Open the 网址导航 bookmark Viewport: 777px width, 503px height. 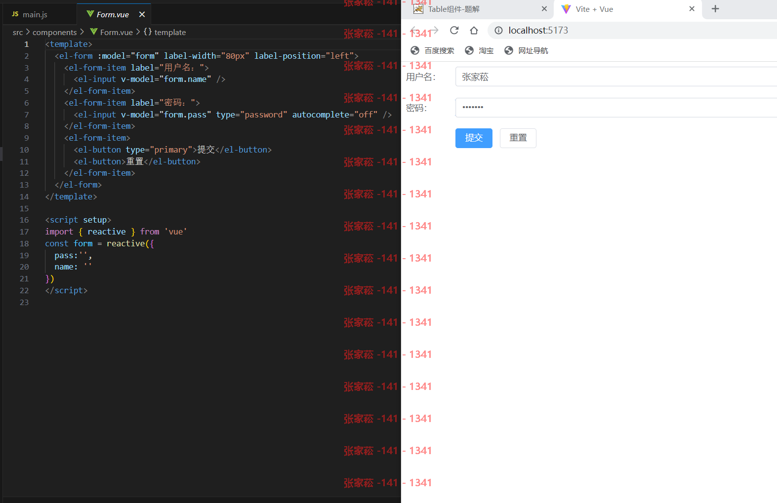tap(526, 50)
